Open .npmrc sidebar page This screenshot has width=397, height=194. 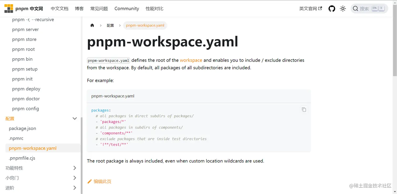click(16, 138)
